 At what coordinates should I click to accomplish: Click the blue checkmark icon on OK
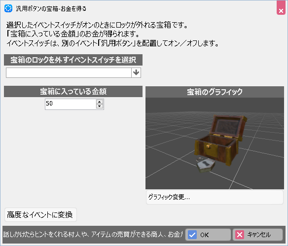[192, 235]
